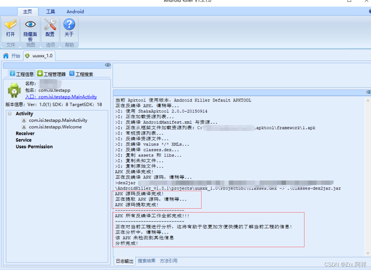Open entry link com.isi.testapp.MainActivity
Image resolution: width=371 pixels, height=270 pixels.
(61, 97)
